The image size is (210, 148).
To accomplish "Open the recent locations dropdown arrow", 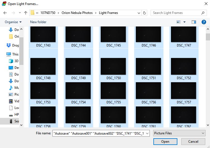I will point(20,13).
